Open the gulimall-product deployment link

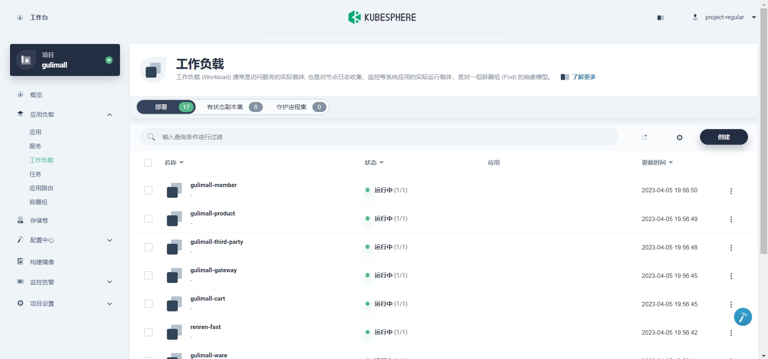click(x=213, y=213)
